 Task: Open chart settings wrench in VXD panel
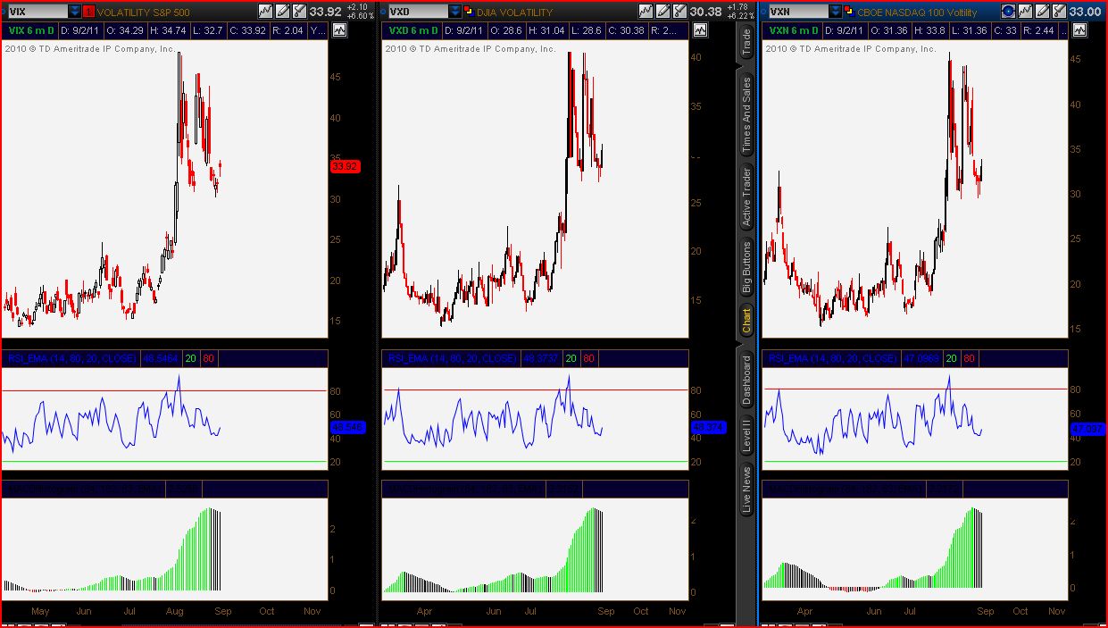pyautogui.click(x=681, y=12)
